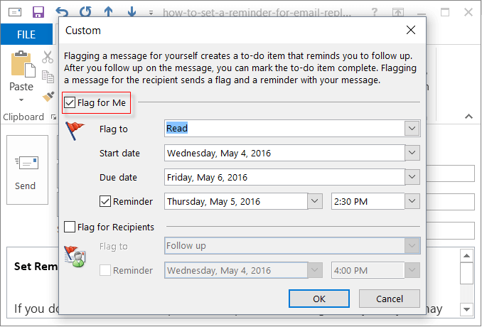Enable the Flag for Recipients checkbox
Screen dimensions: 482x327
(70, 227)
